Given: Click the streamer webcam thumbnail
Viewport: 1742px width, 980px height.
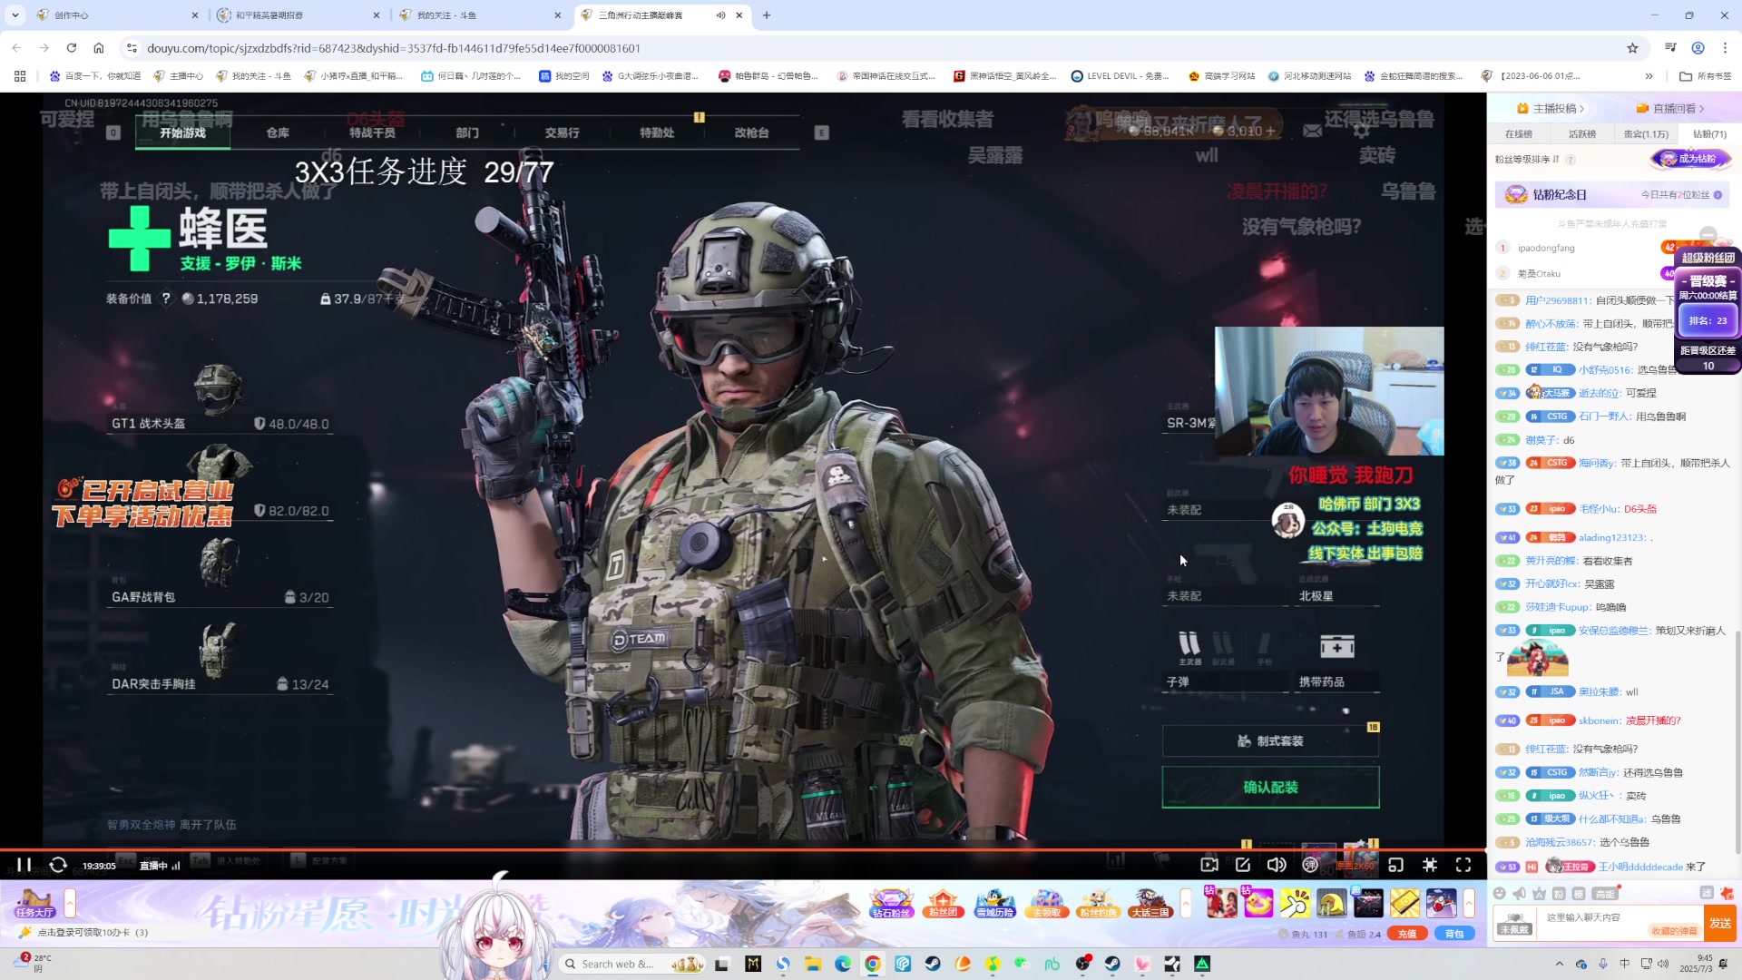Looking at the screenshot, I should pos(1329,391).
